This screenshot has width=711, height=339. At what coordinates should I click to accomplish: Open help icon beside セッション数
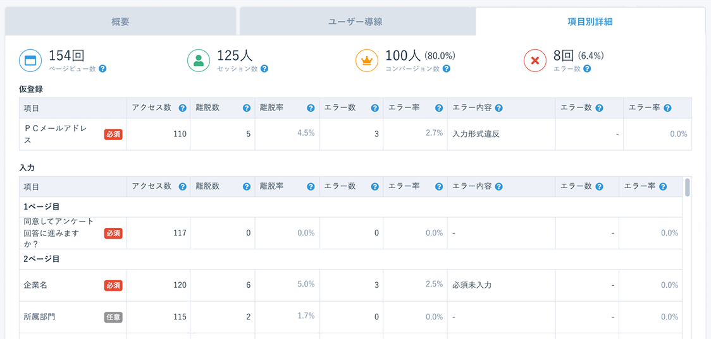(x=264, y=69)
